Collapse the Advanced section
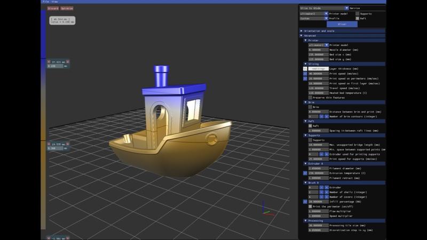 coord(302,36)
